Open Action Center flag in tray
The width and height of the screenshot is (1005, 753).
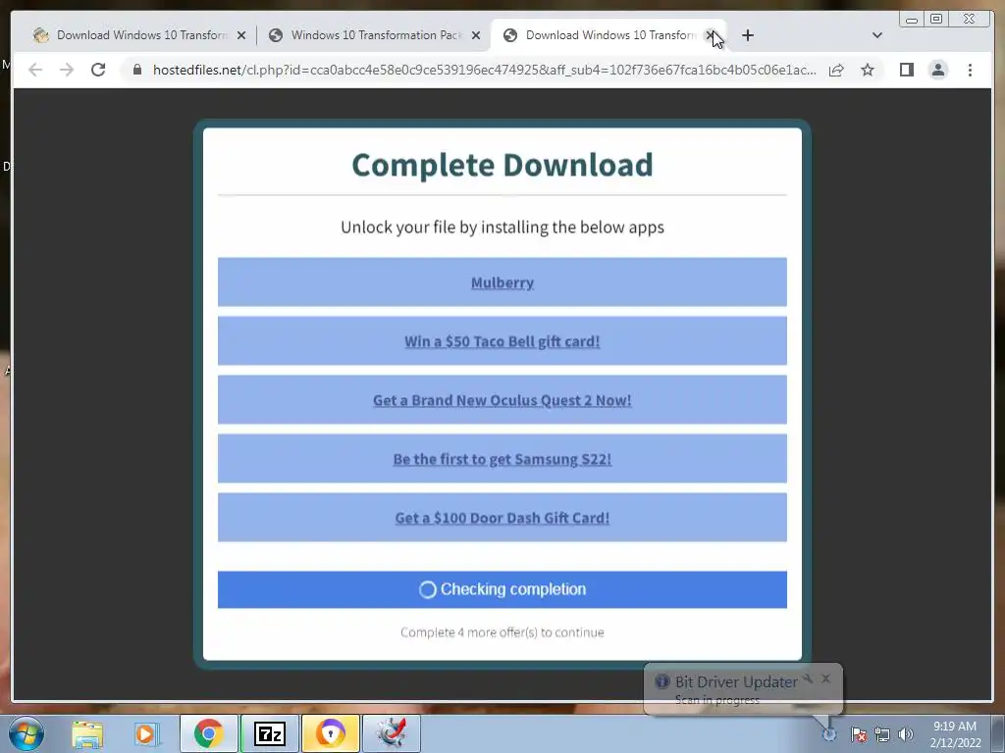858,734
